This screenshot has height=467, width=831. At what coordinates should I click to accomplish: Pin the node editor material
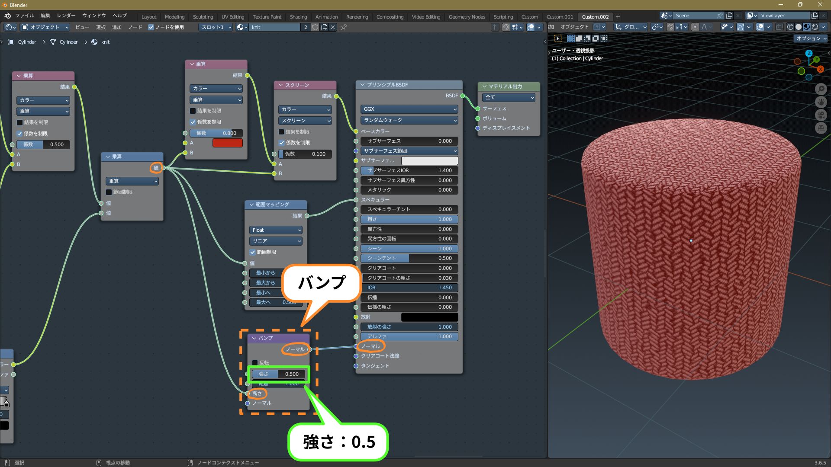344,27
